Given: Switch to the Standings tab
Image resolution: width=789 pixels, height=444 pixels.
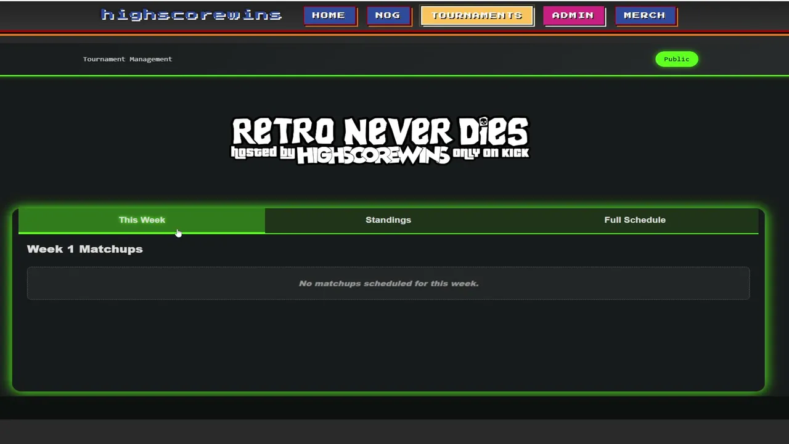Looking at the screenshot, I should 388,220.
